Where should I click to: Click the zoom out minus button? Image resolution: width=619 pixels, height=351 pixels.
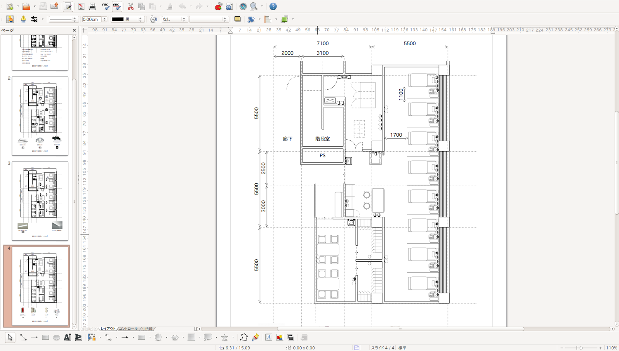point(562,348)
